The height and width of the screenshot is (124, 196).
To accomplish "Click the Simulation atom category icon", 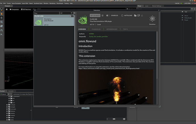I will pyautogui.click(x=152, y=19).
